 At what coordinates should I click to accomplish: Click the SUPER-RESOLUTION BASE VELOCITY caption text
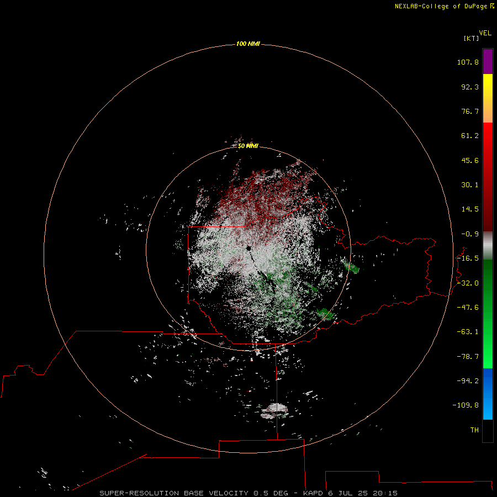(174, 493)
